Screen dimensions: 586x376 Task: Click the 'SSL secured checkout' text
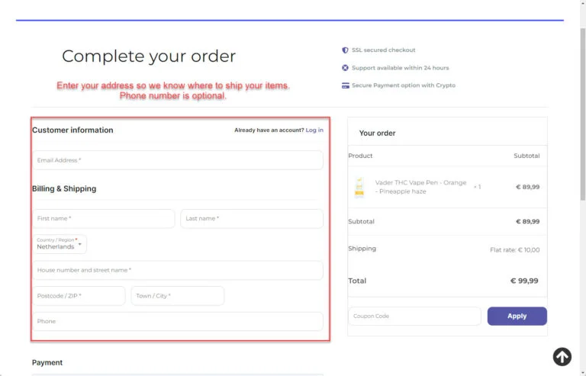point(384,50)
